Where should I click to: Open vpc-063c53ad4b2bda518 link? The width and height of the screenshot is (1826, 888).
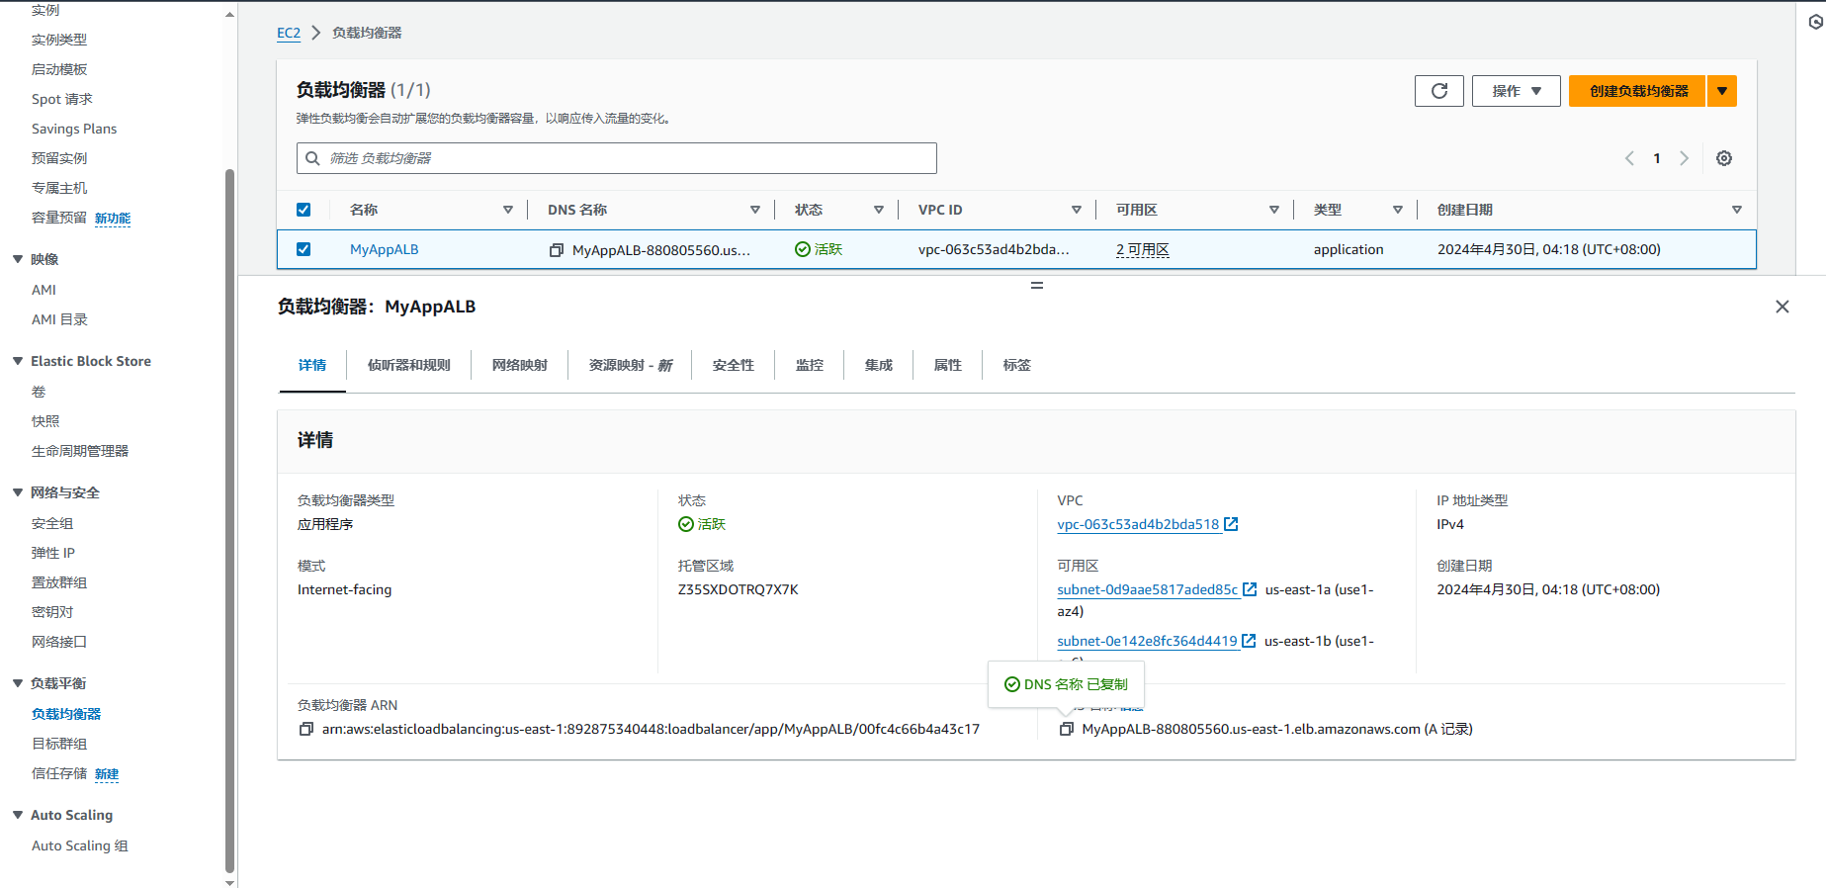tap(1138, 524)
